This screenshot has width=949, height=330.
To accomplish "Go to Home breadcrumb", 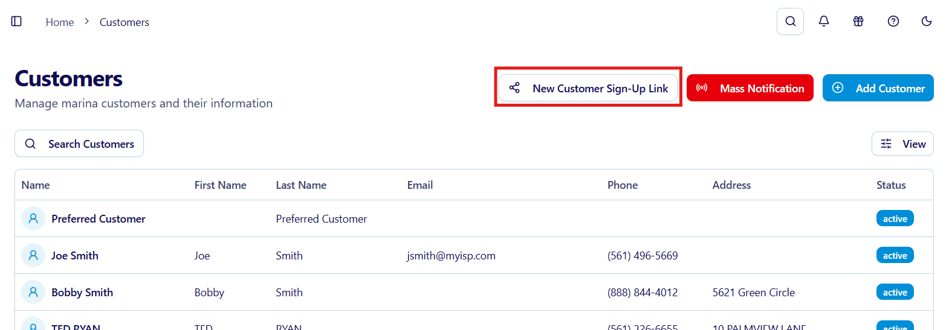I will pyautogui.click(x=60, y=22).
